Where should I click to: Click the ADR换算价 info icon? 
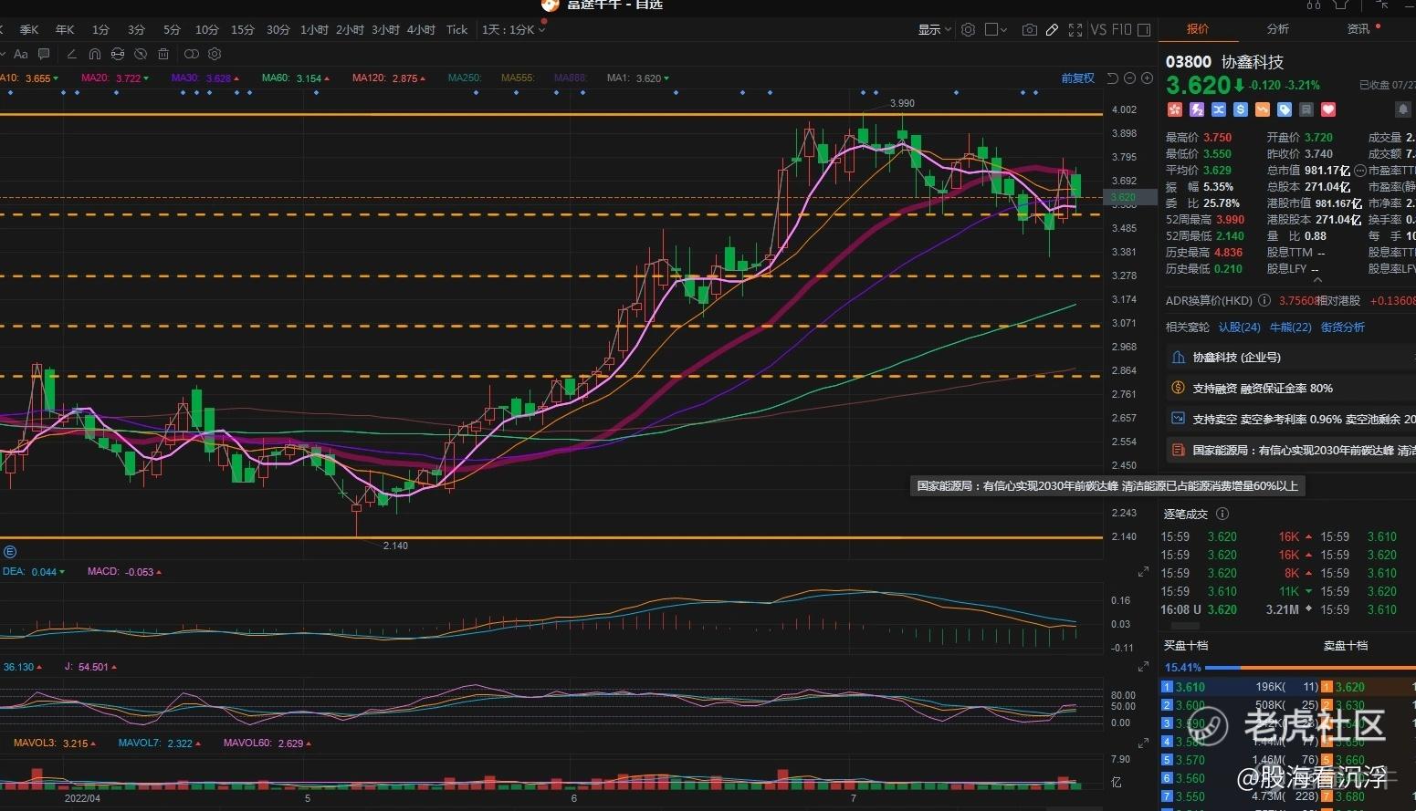(x=1264, y=300)
